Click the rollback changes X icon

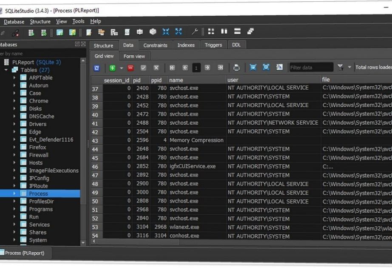tap(156, 68)
